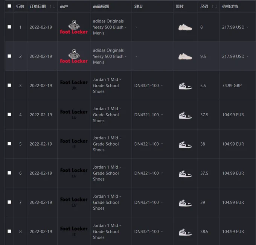Expand DN4321-100 SKU chevron in row 5
The width and height of the screenshot is (256, 245).
(162, 144)
